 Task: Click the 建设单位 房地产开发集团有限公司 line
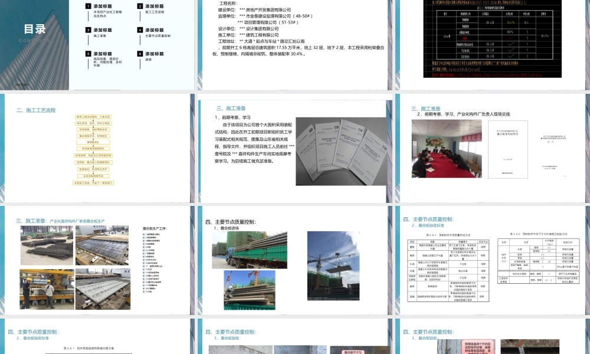[254, 10]
